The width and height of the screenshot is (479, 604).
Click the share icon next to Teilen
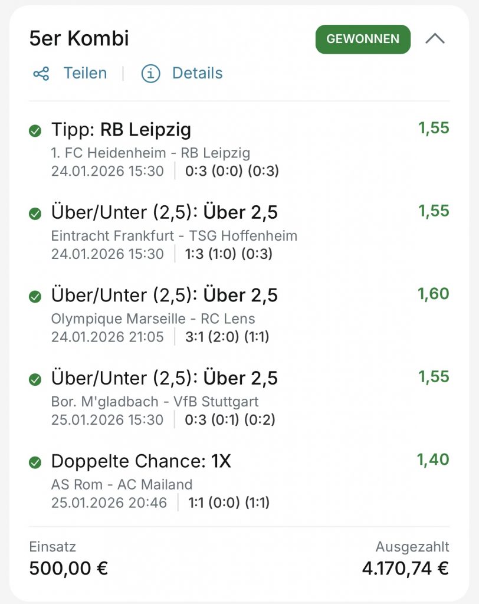point(41,74)
